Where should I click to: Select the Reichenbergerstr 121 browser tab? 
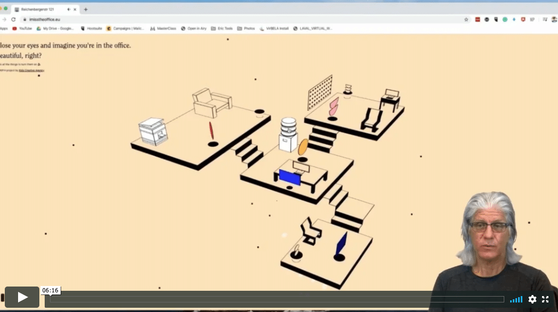tap(45, 10)
